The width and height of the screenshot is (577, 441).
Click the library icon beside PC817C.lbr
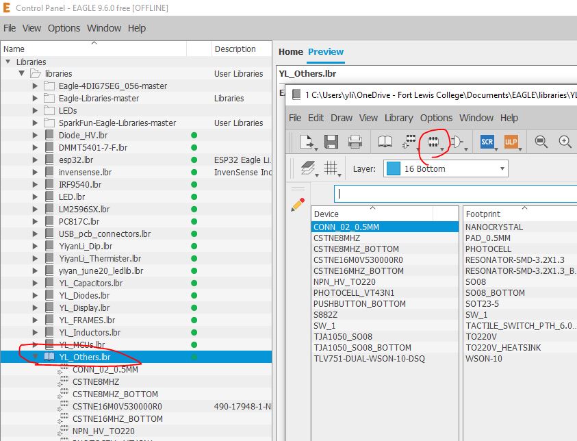49,221
